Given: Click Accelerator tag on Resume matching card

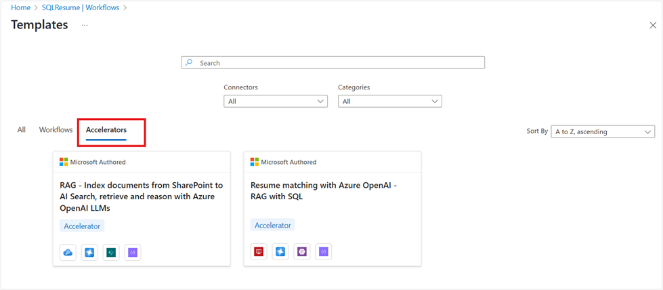Looking at the screenshot, I should (x=273, y=225).
